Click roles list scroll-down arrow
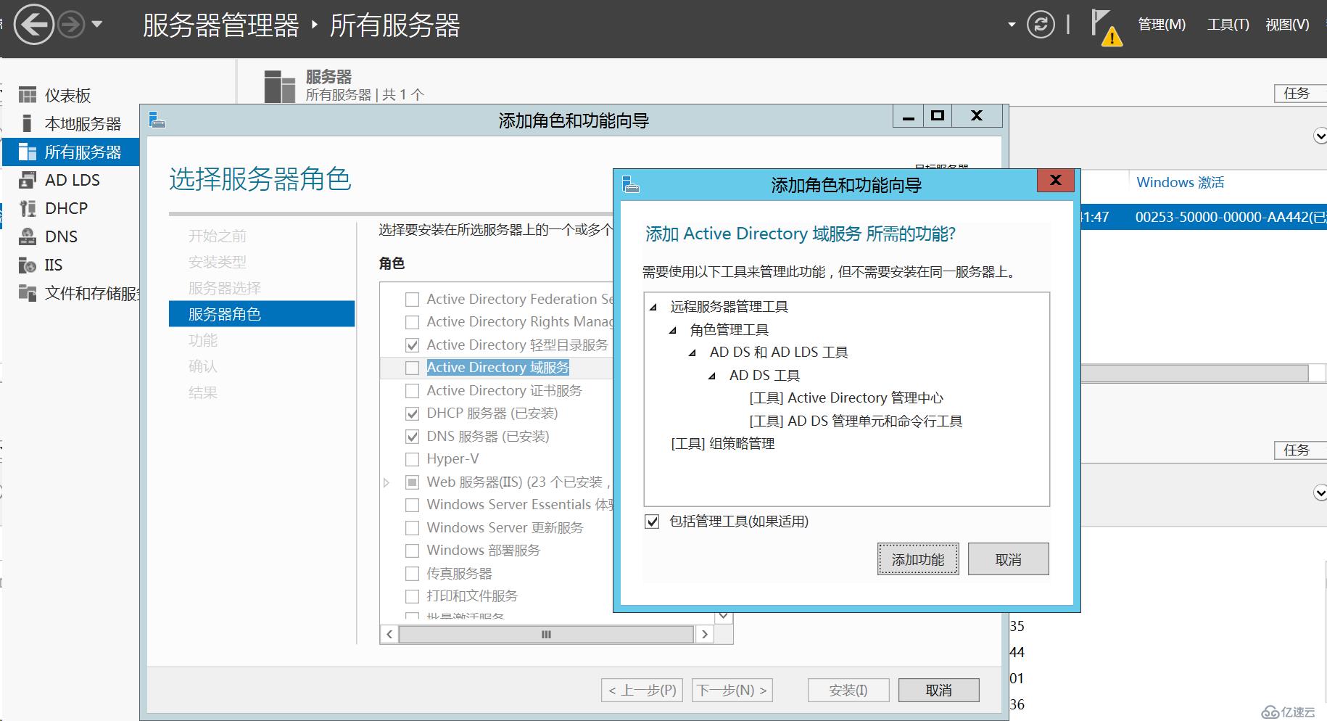 coord(723,617)
